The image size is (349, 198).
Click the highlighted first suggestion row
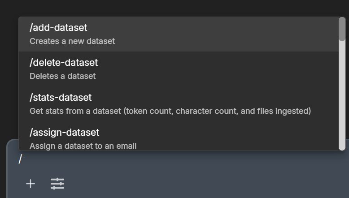click(x=179, y=34)
